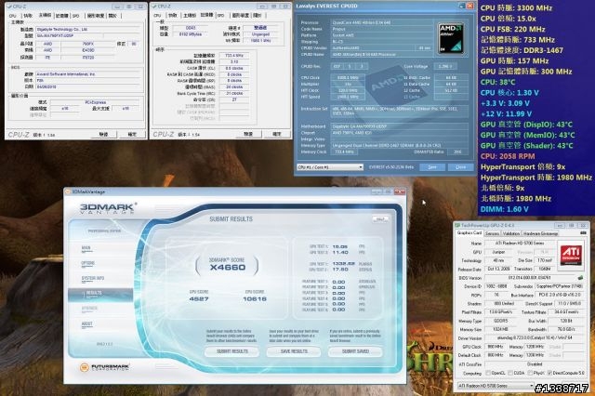Screen dimensions: 595x396
Task: Click the GPU score value 4527
Action: [x=198, y=299]
